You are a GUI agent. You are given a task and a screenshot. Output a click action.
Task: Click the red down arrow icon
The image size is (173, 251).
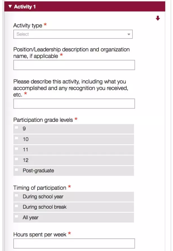tap(158, 18)
